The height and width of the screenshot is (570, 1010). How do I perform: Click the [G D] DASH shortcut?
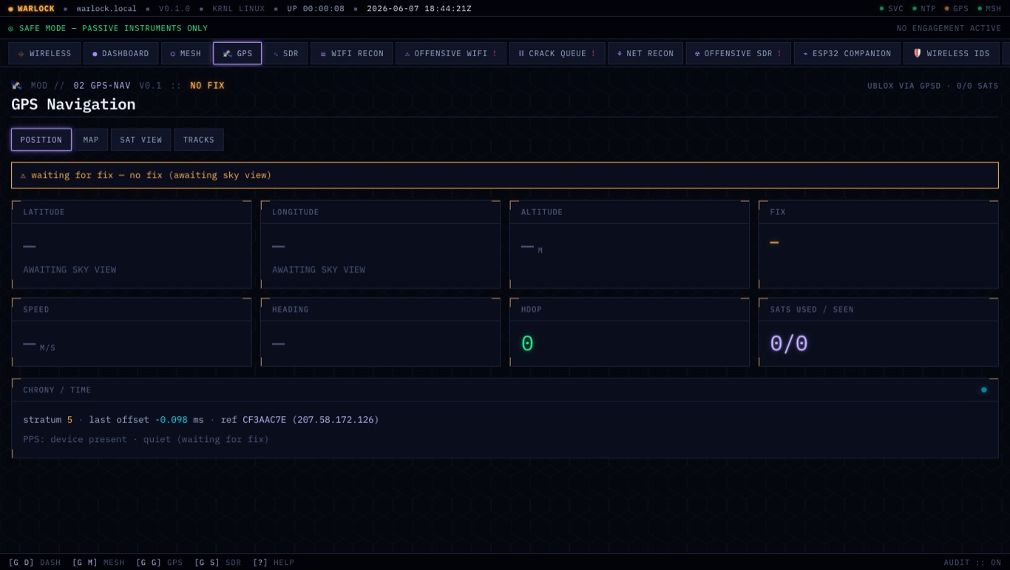pos(35,563)
